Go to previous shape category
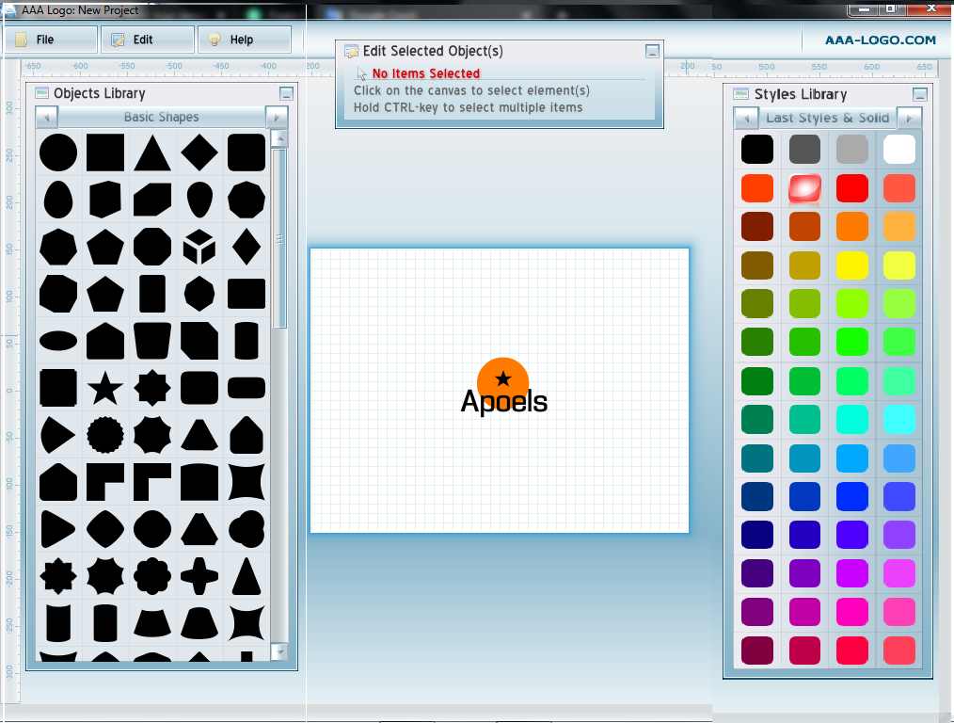The image size is (954, 723). 46,118
